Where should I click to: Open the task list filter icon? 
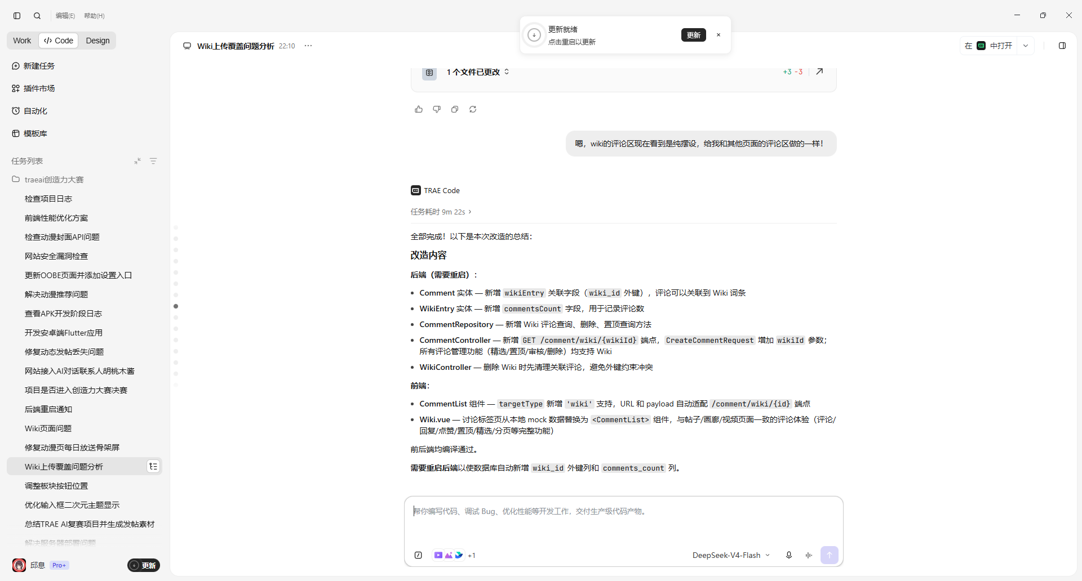[x=153, y=161]
